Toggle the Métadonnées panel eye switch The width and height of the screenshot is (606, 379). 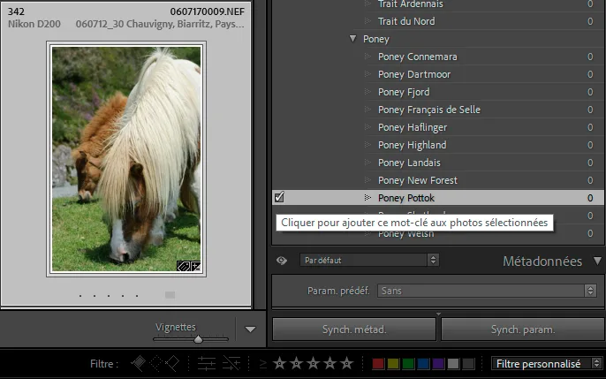click(x=282, y=261)
